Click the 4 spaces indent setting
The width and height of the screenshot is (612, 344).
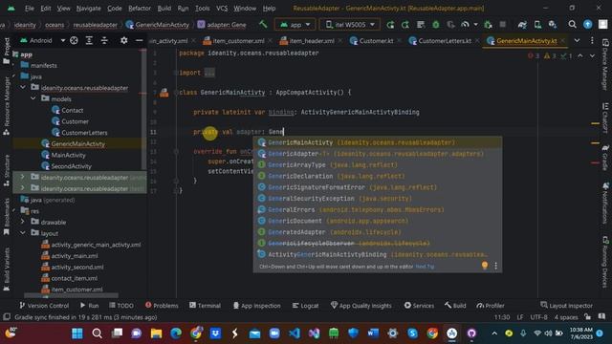click(566, 317)
